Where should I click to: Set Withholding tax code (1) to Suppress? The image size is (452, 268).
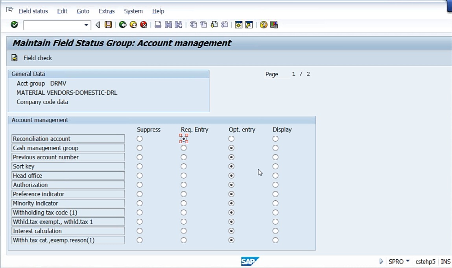coord(140,213)
